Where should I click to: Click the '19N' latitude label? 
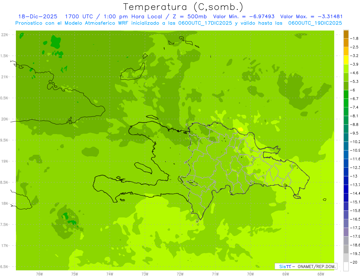pyautogui.click(x=5, y=161)
